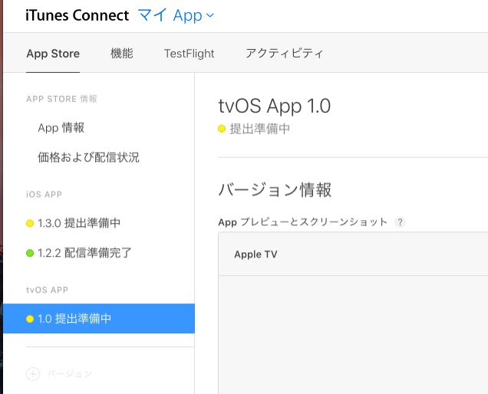Open help question mark for App プレビュー

400,222
